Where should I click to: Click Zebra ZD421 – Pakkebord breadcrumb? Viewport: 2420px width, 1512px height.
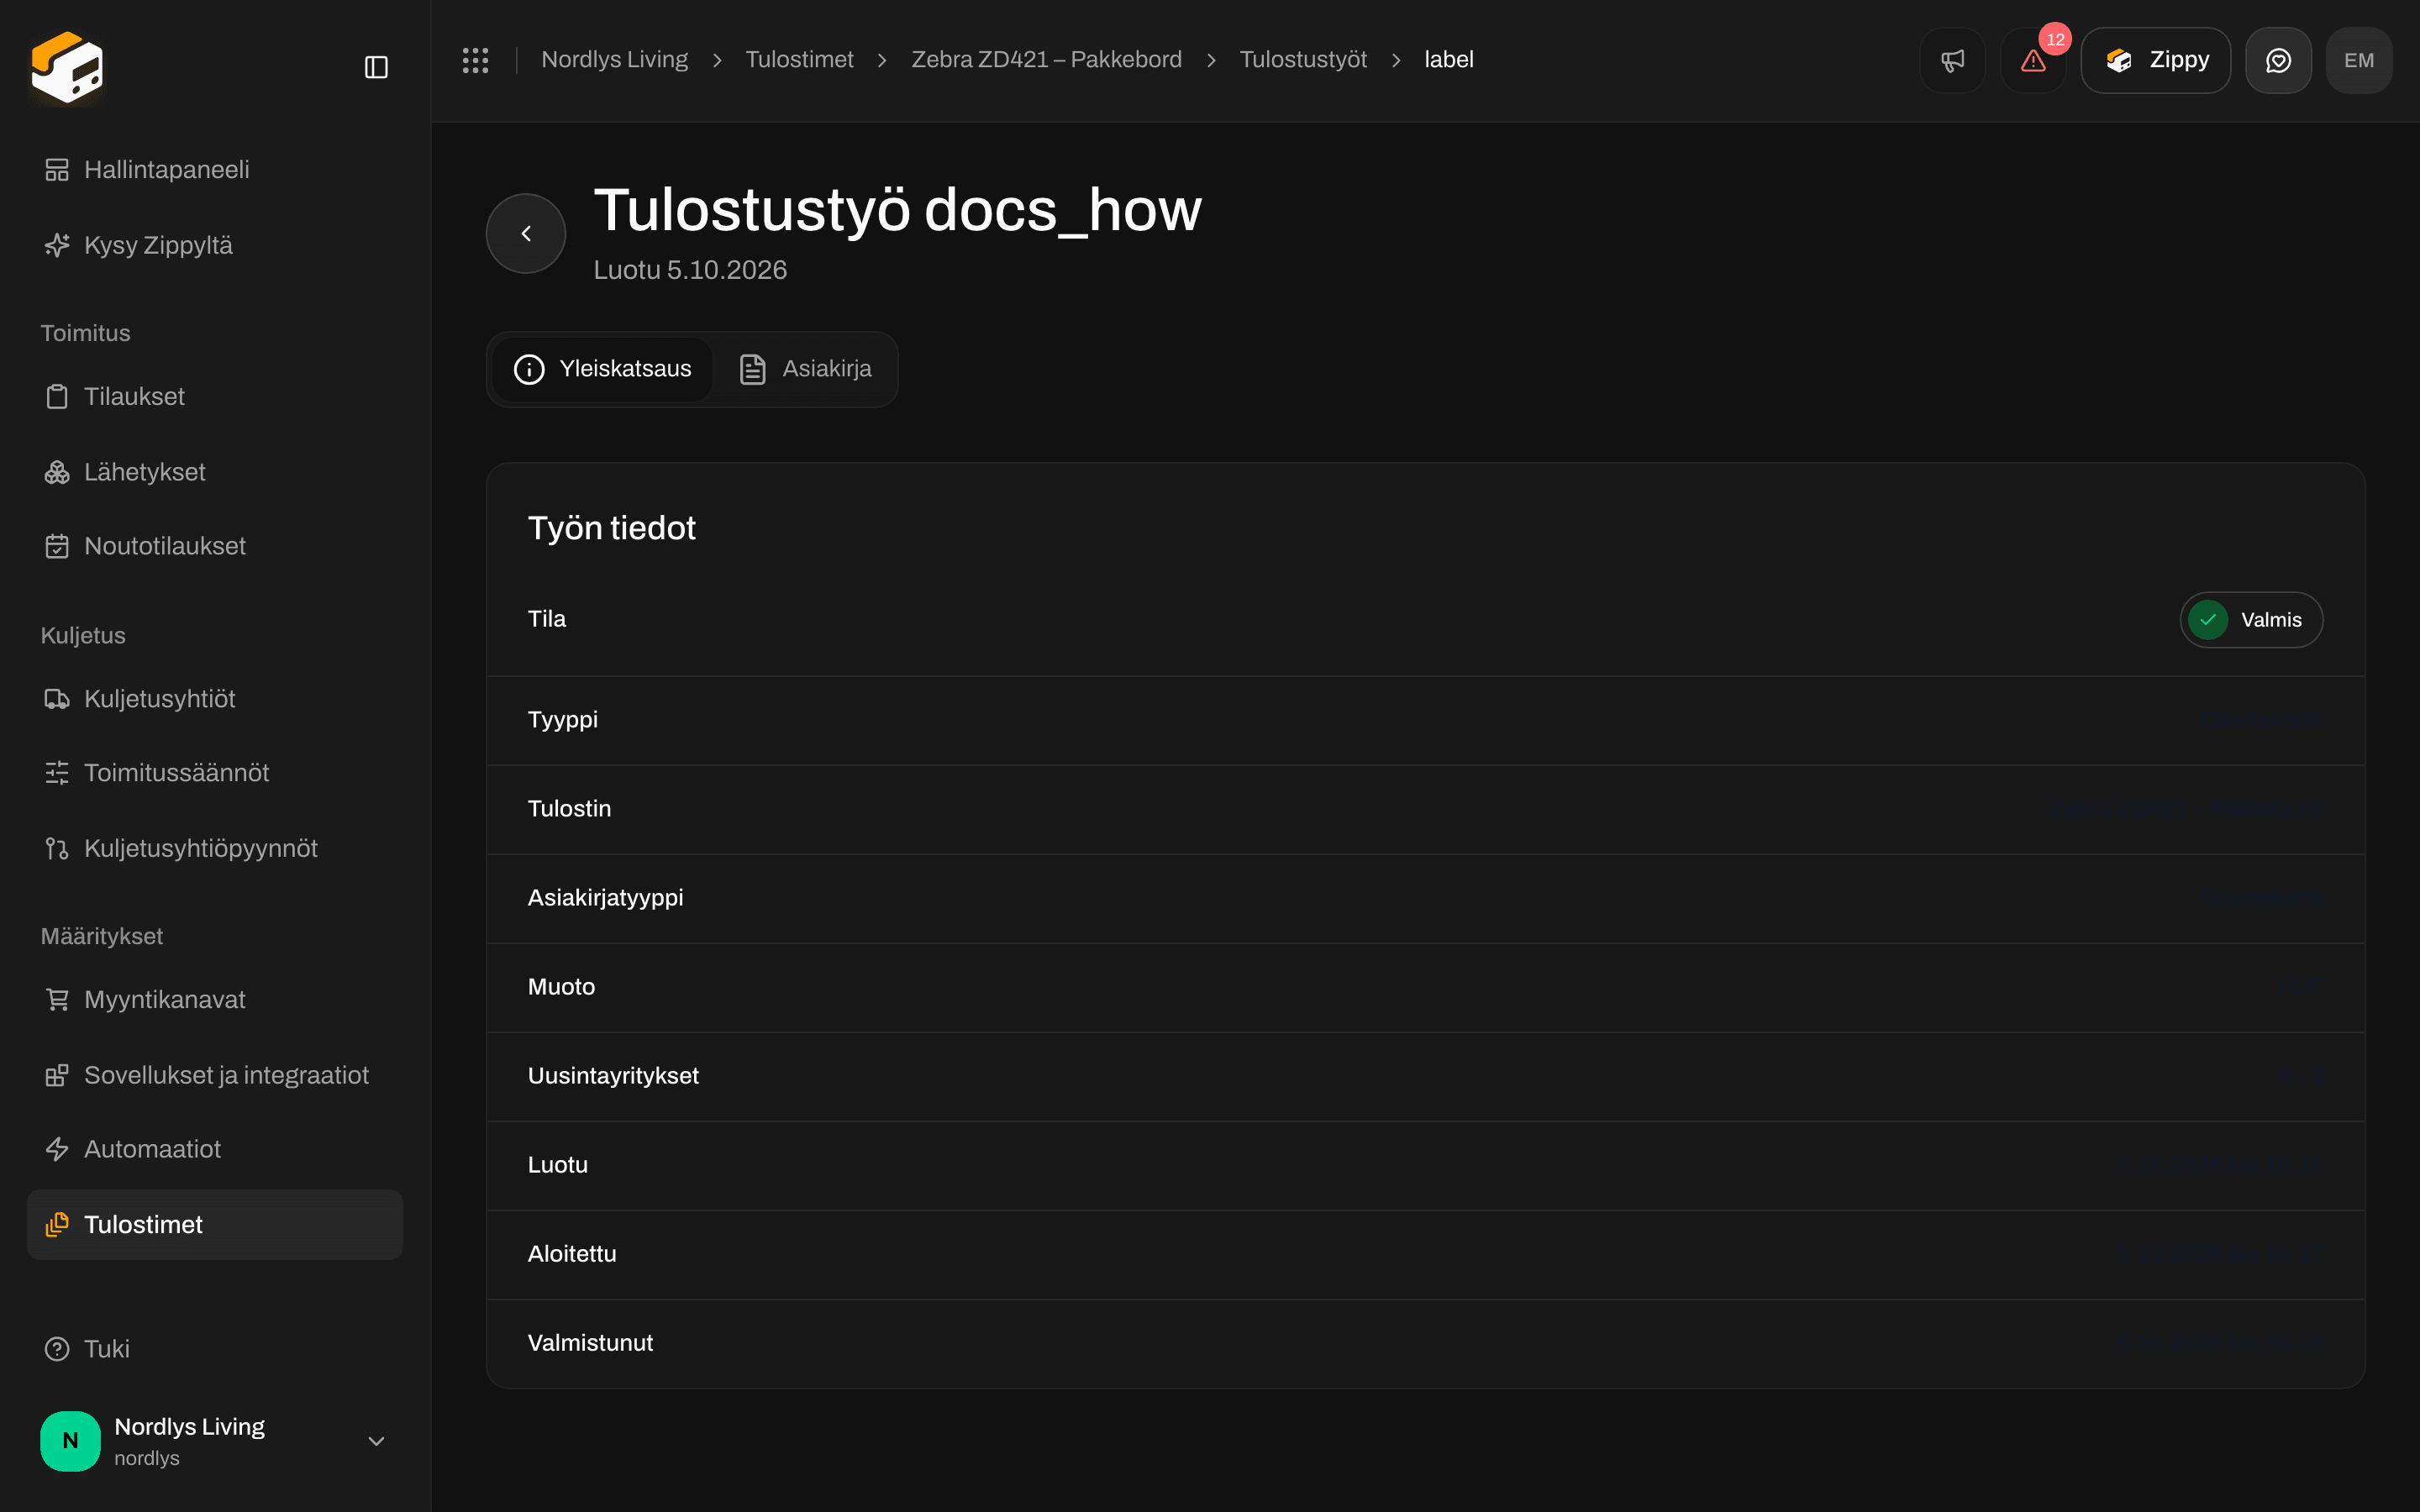pyautogui.click(x=1046, y=60)
